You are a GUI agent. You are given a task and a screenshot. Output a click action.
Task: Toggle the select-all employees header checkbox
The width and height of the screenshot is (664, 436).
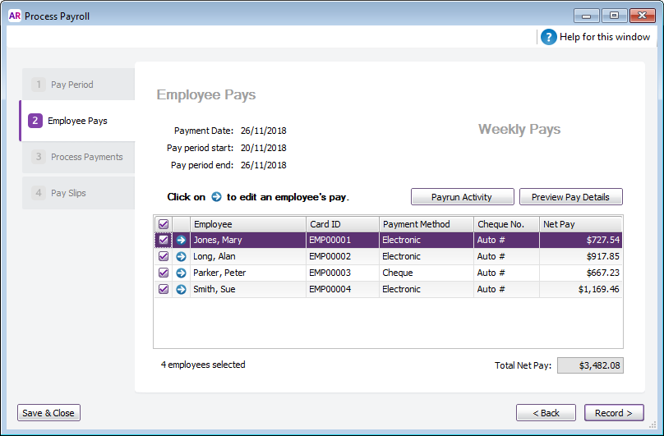point(163,224)
